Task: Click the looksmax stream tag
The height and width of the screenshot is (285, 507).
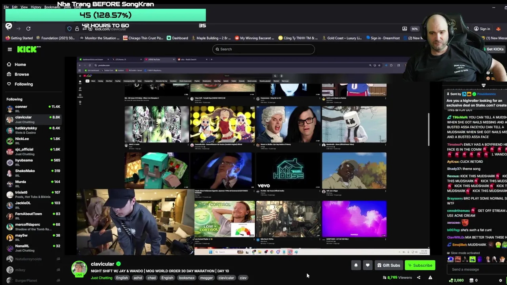Action: click(x=187, y=278)
